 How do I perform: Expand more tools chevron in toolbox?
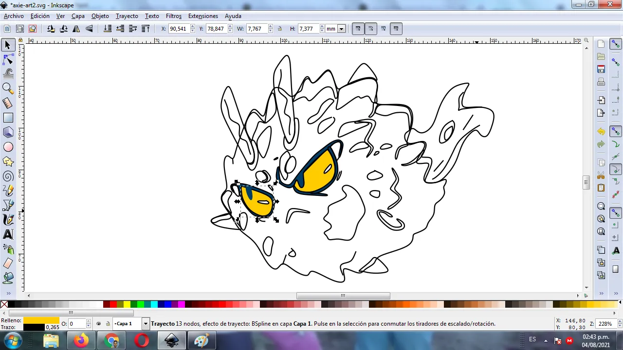coord(8,293)
